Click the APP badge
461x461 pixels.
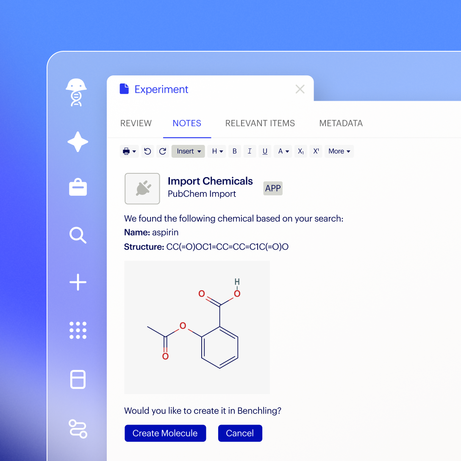pyautogui.click(x=273, y=188)
